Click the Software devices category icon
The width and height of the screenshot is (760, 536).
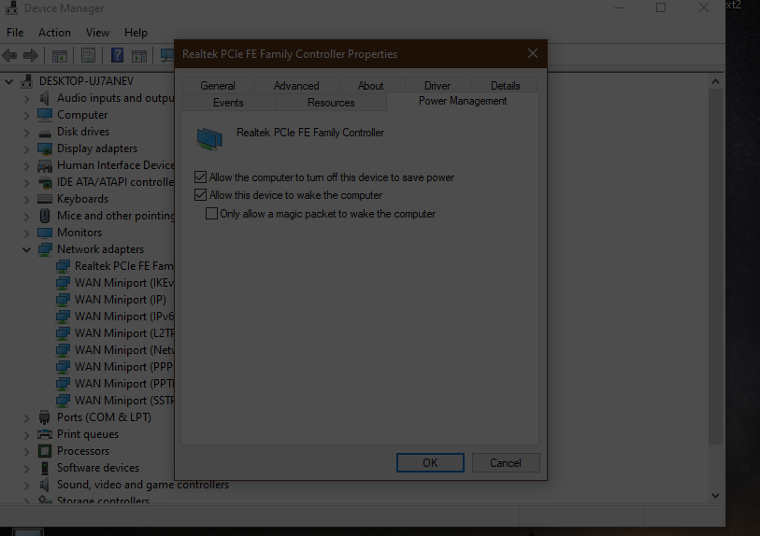tap(45, 468)
